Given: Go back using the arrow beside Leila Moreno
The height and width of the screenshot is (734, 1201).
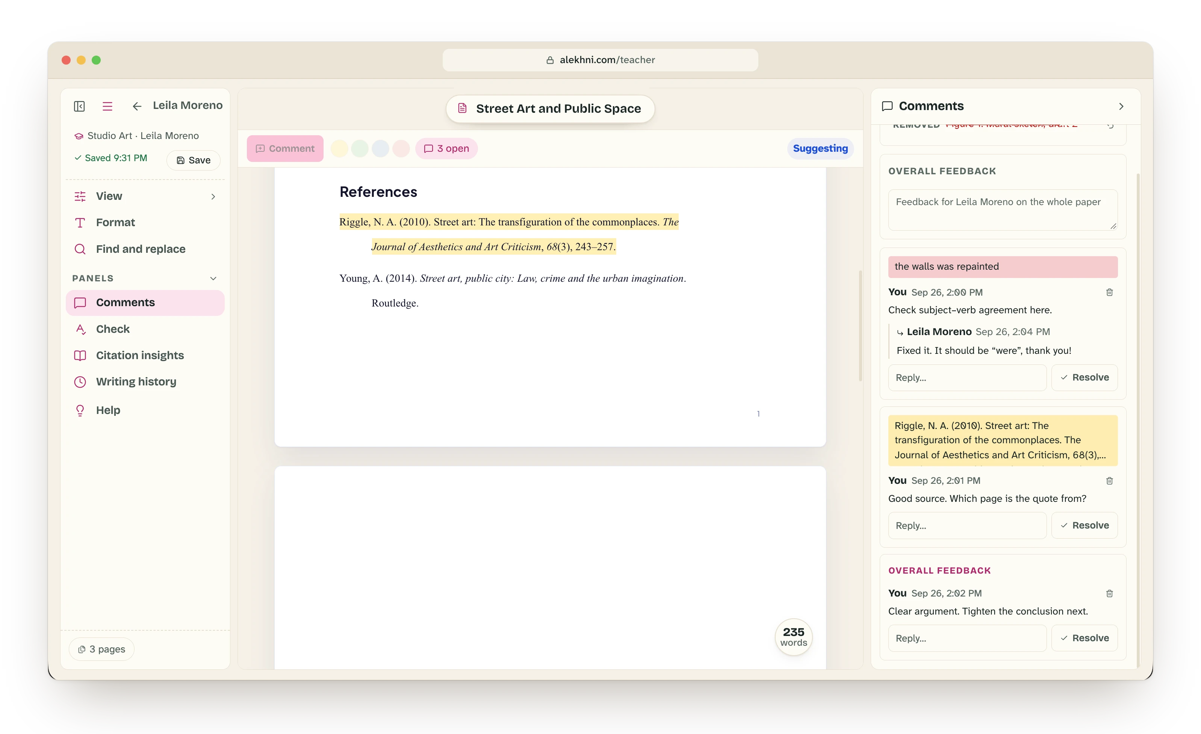Looking at the screenshot, I should tap(137, 106).
